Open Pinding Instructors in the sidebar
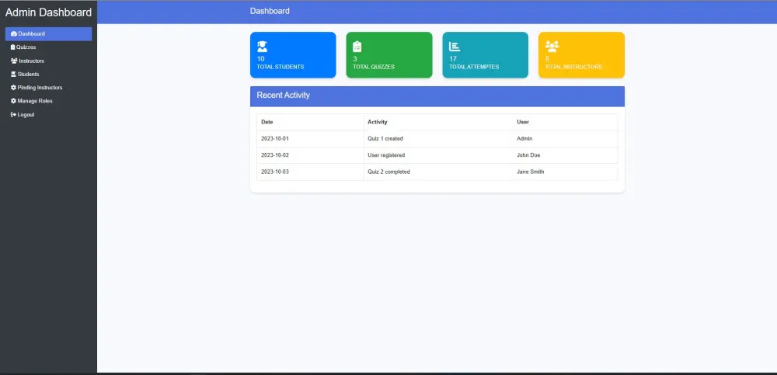 48,88
